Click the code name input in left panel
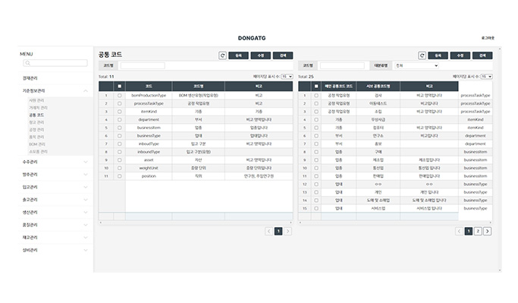The image size is (518, 303). pyautogui.click(x=143, y=65)
